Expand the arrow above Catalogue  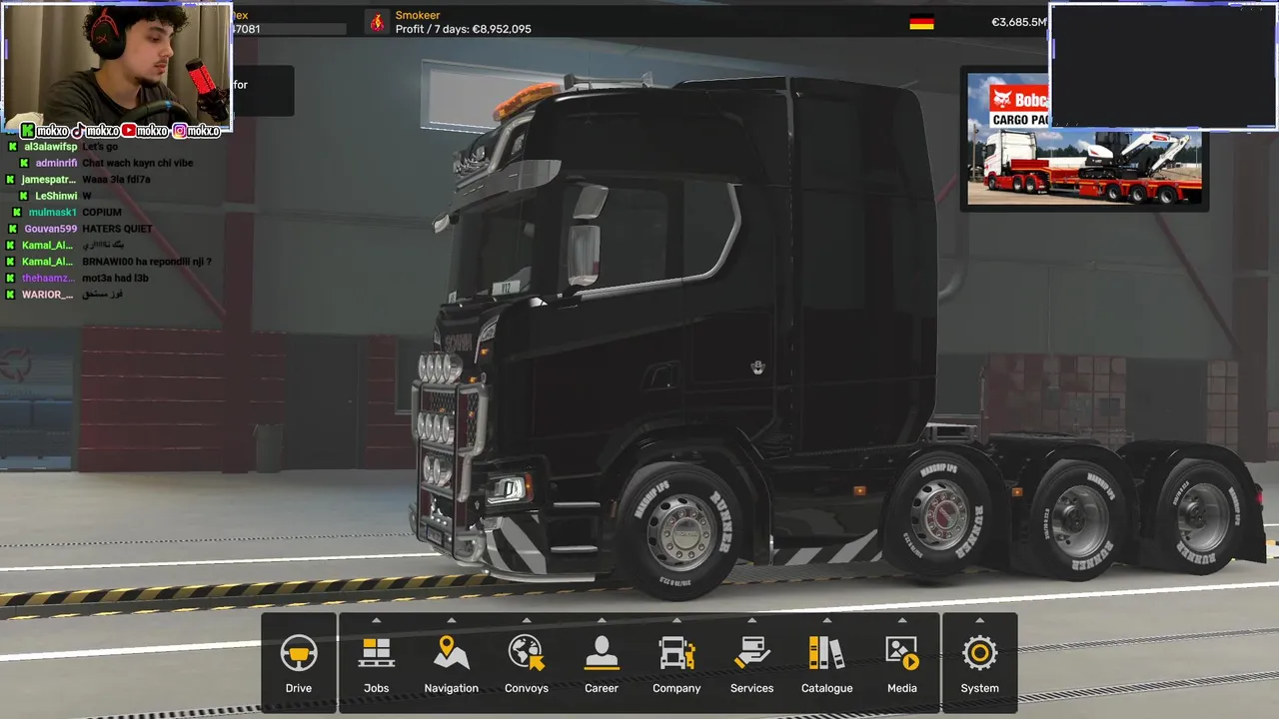coord(826,620)
